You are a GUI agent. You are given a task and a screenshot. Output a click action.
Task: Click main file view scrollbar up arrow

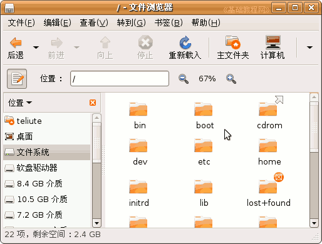click(x=314, y=97)
